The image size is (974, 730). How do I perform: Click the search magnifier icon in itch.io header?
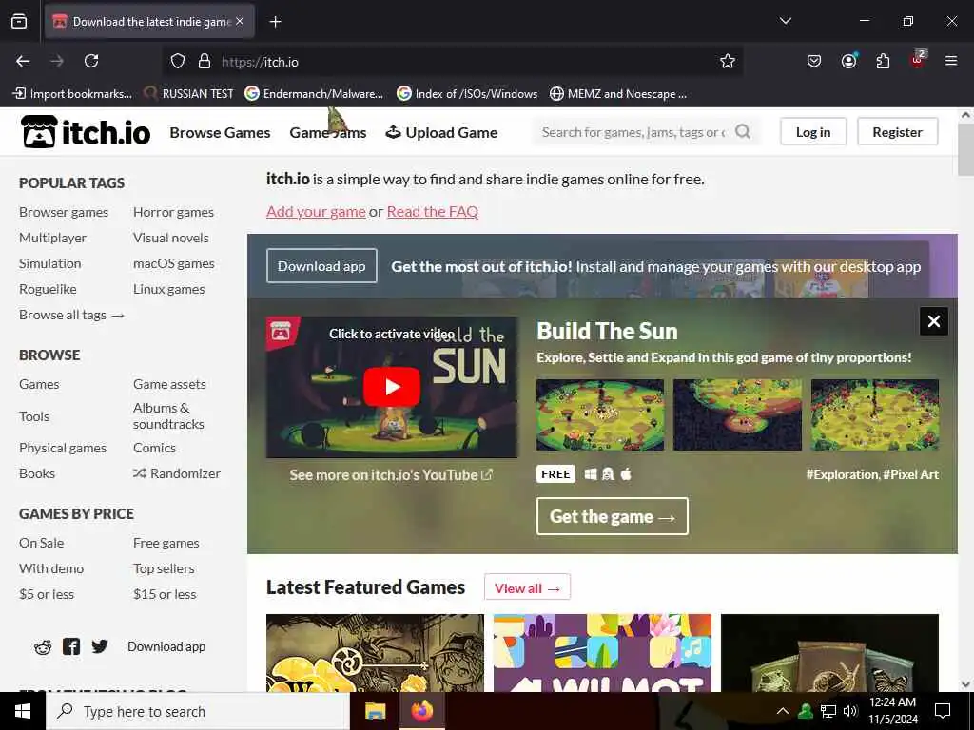click(x=742, y=131)
